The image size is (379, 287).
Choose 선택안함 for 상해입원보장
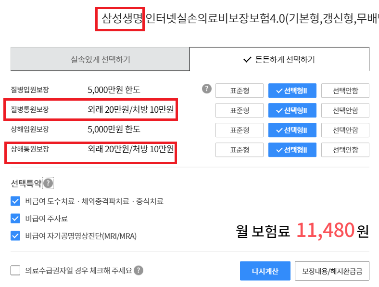(x=345, y=130)
